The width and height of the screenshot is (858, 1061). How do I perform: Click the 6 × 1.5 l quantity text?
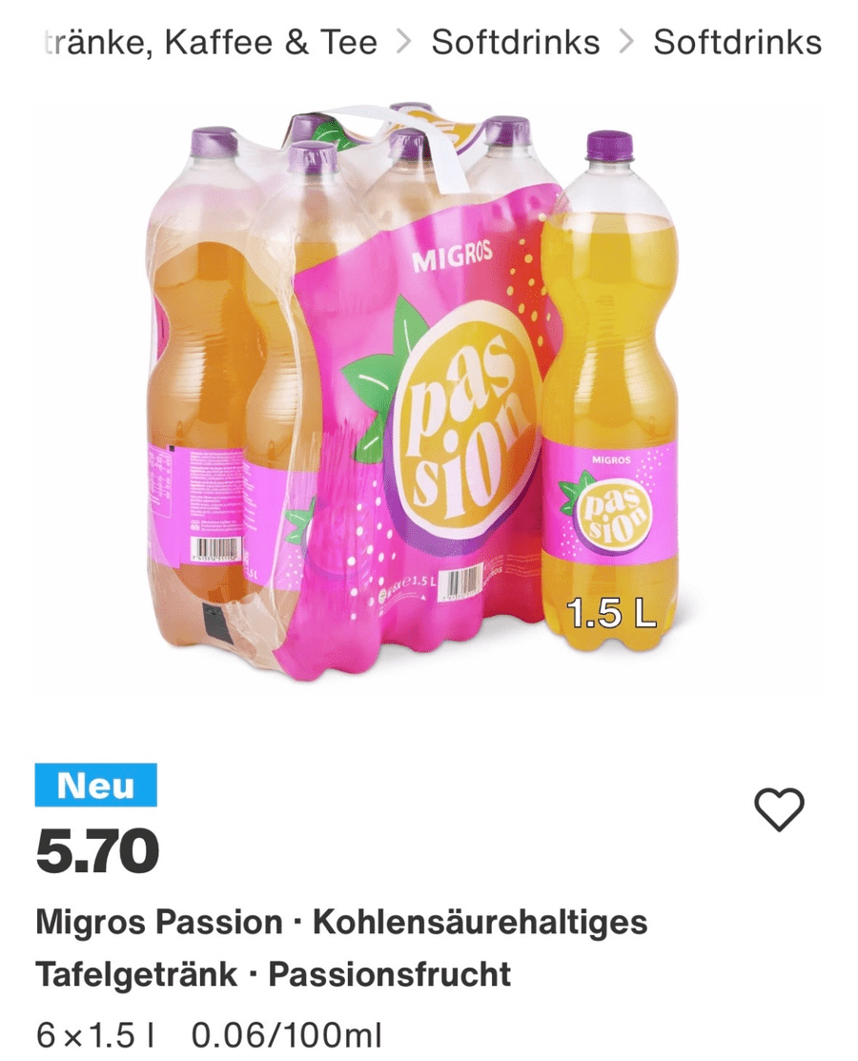95,1035
